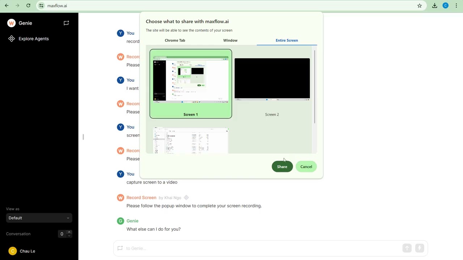Screen dimensions: 463x260
Task: Click the Conversation count value field
Action: [x=62, y=234]
